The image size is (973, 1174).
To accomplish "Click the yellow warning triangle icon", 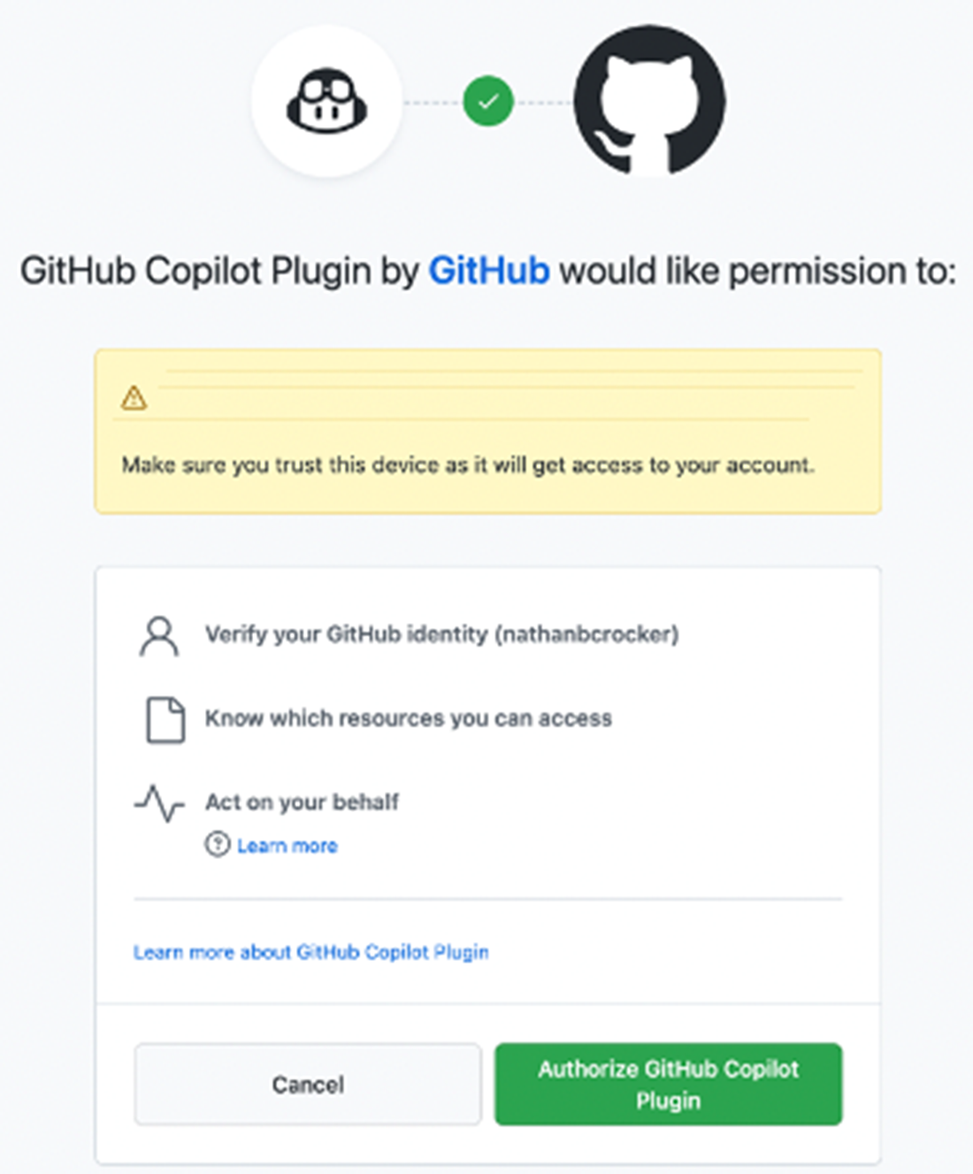I will pyautogui.click(x=134, y=398).
